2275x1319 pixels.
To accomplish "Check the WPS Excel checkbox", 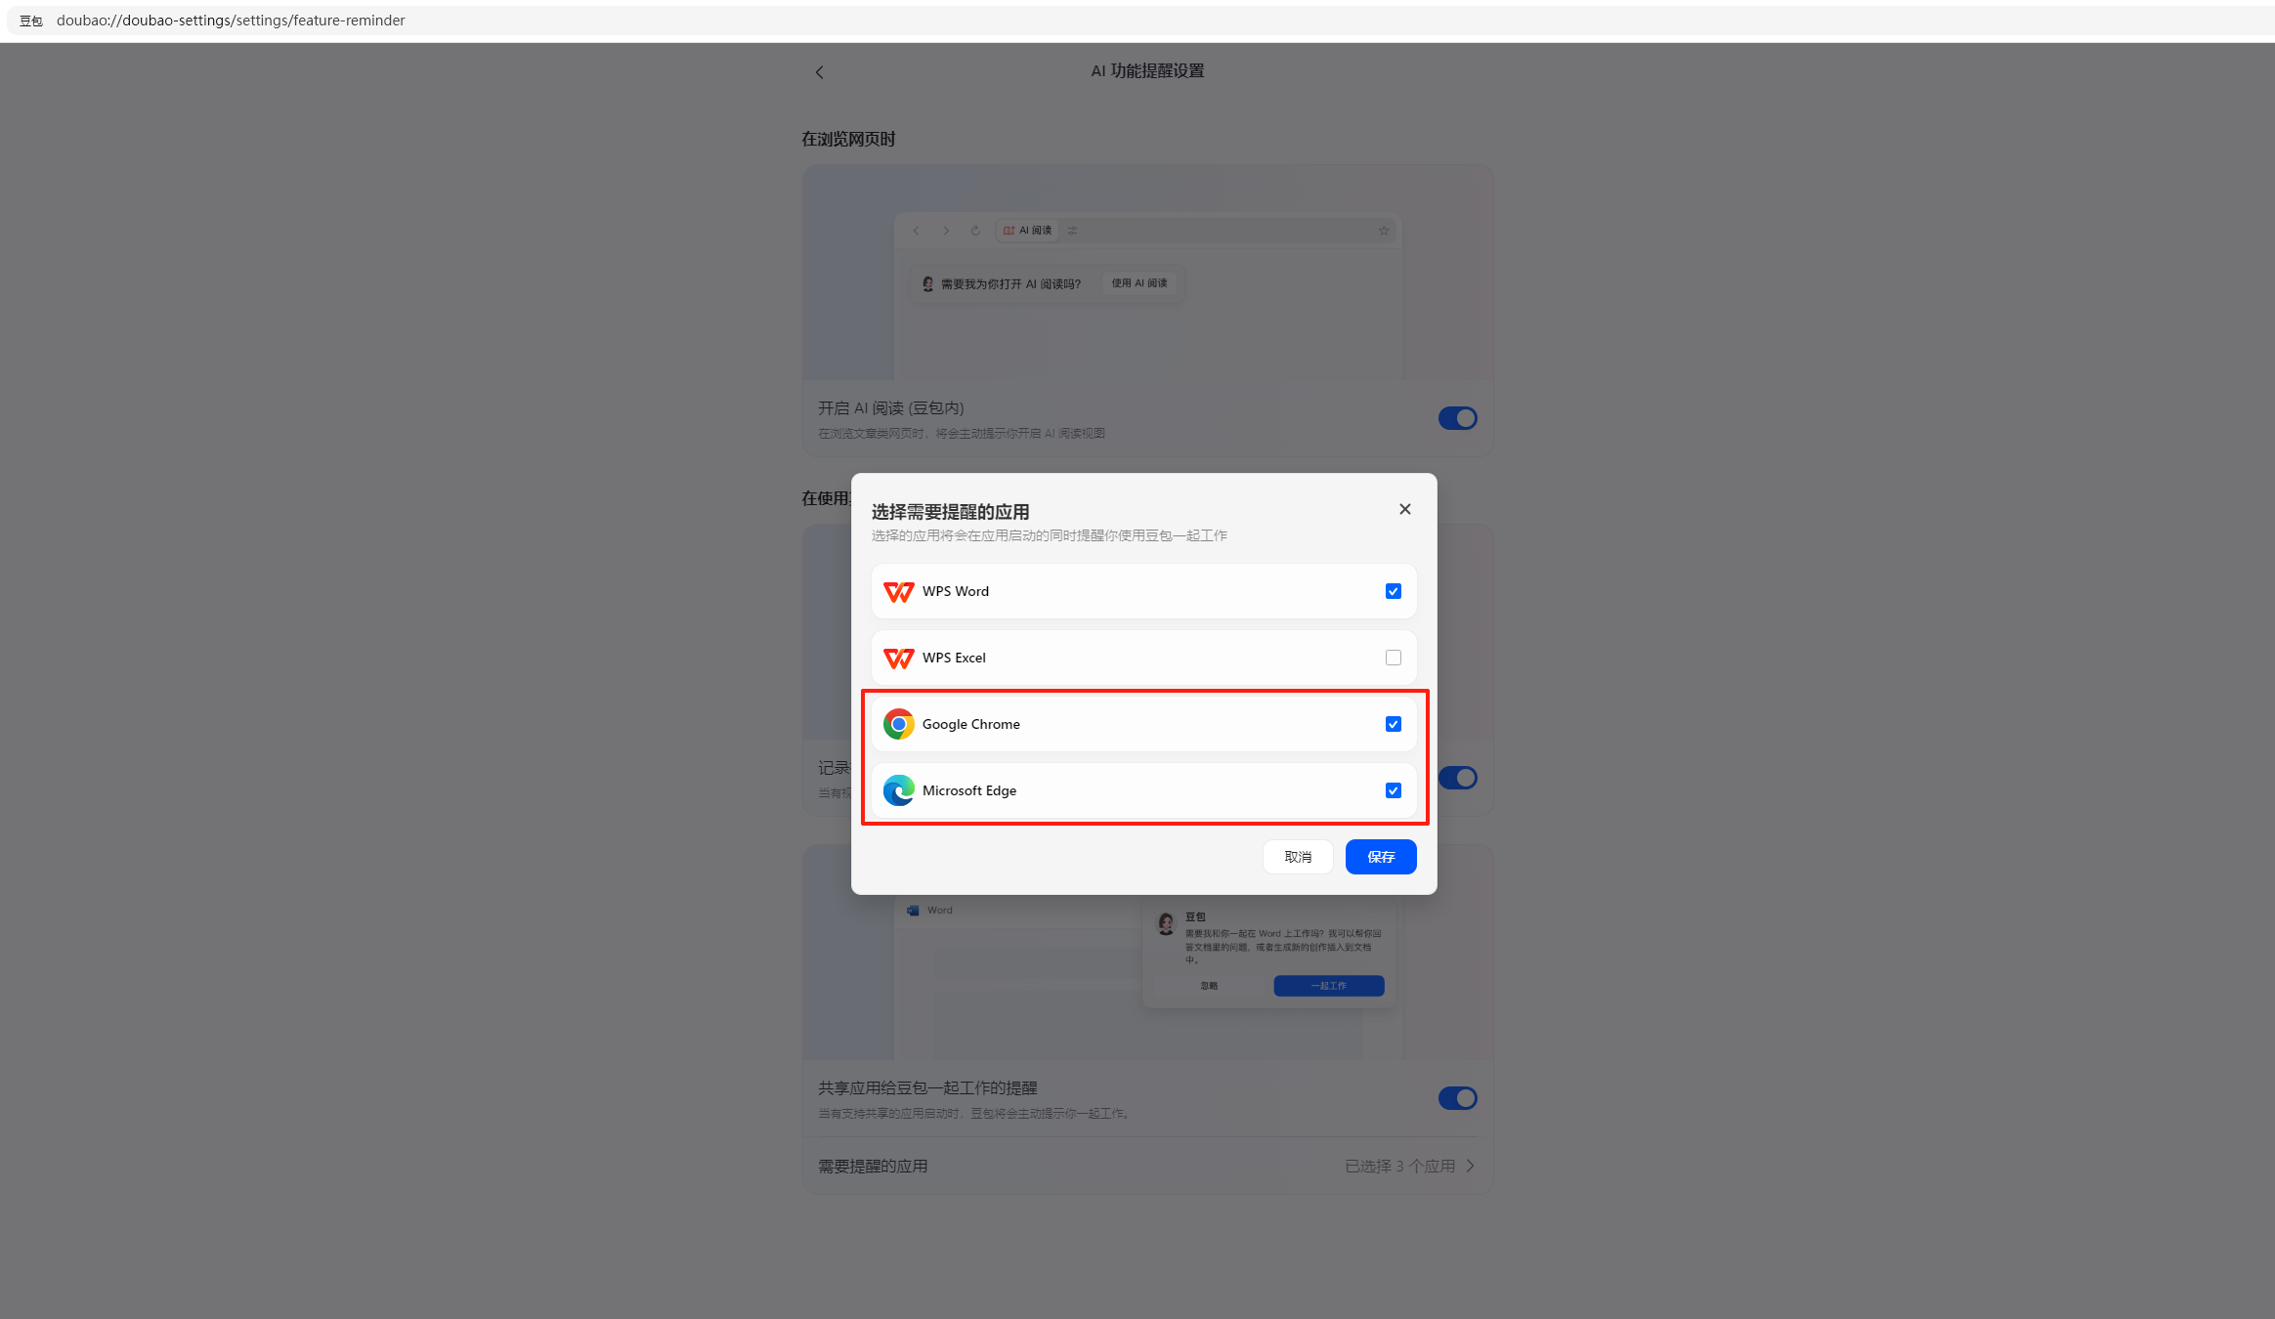I will pyautogui.click(x=1393, y=658).
